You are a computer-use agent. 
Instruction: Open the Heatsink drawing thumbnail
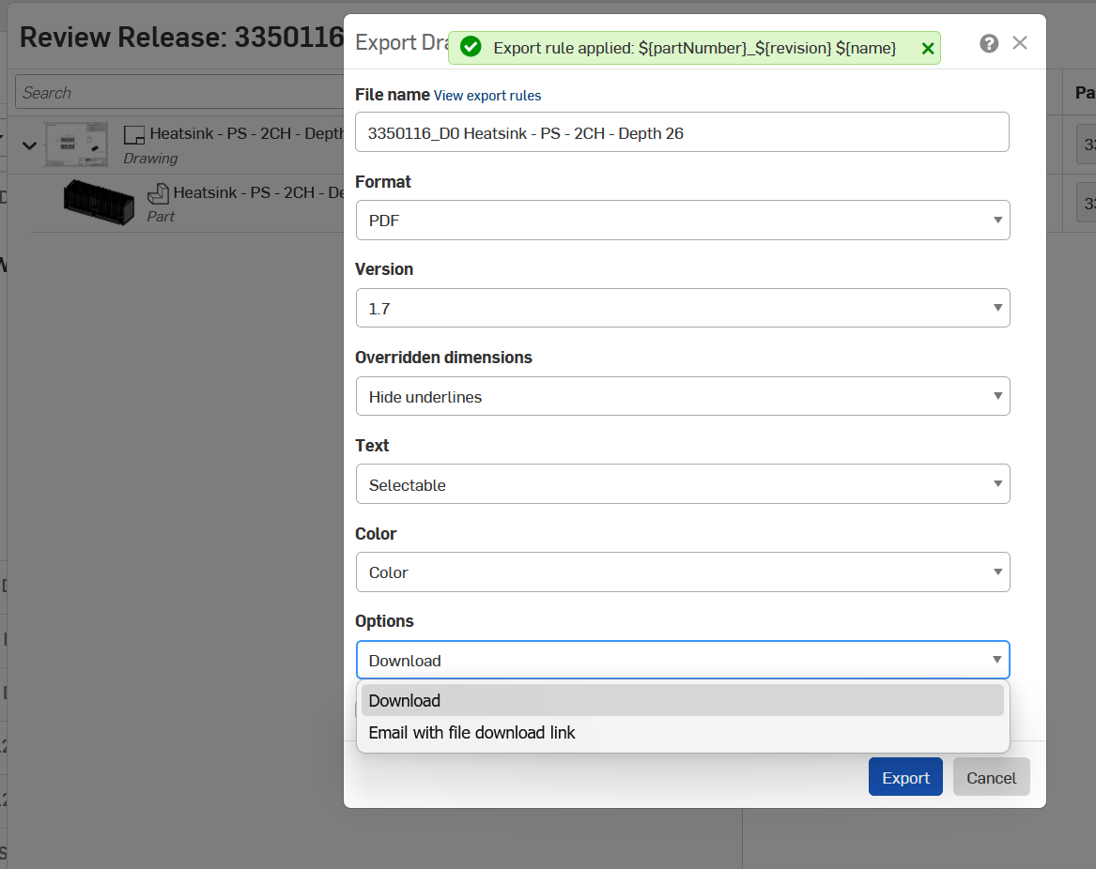tap(76, 144)
